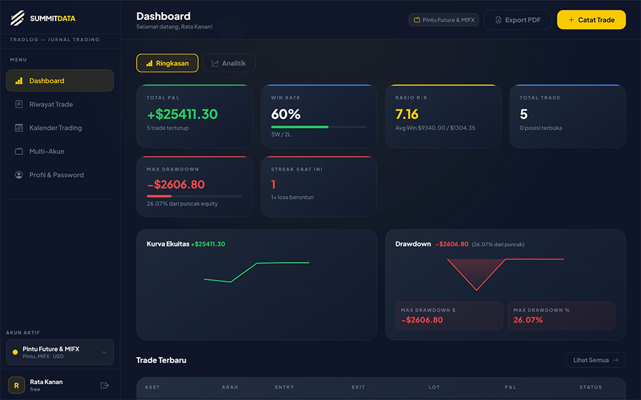Expand the Pintu Future & MIFX account selector
This screenshot has width=641, height=400.
tap(59, 352)
